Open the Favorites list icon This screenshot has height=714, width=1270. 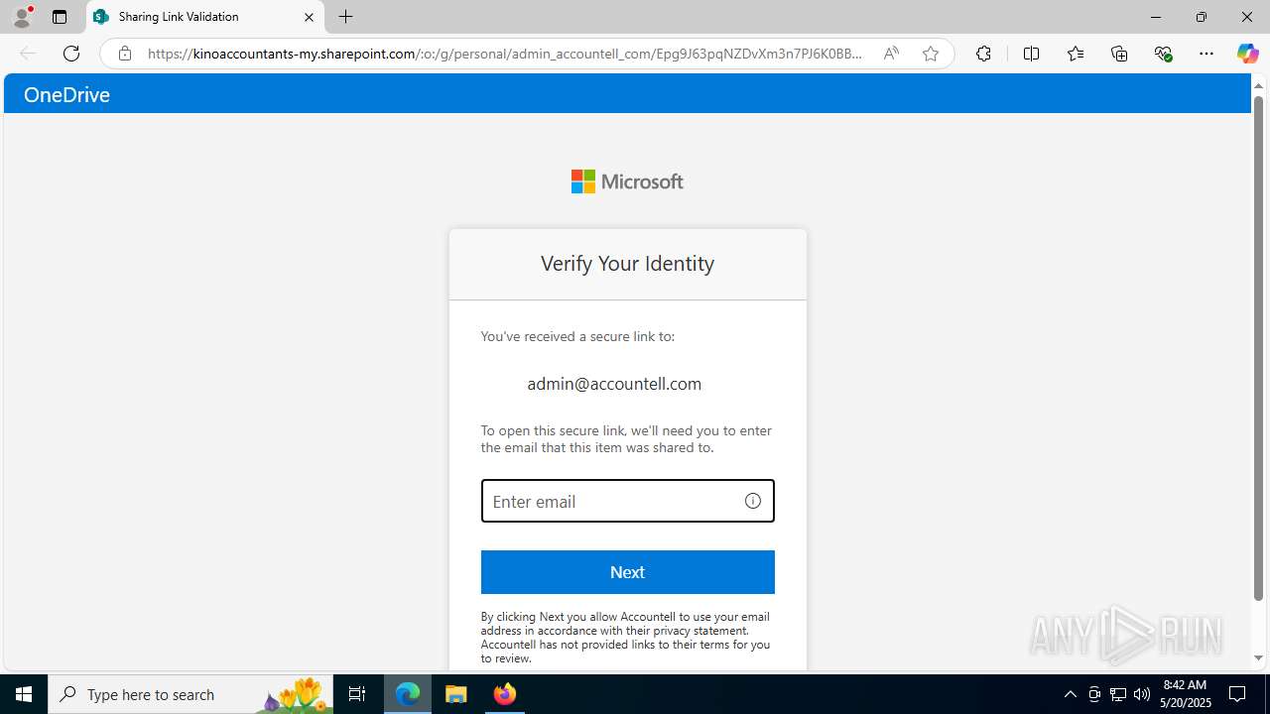pyautogui.click(x=1076, y=54)
